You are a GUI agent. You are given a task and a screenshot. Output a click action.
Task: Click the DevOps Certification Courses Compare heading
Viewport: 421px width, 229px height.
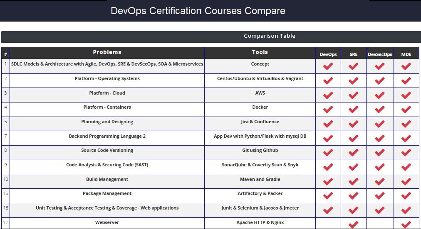[x=198, y=11]
